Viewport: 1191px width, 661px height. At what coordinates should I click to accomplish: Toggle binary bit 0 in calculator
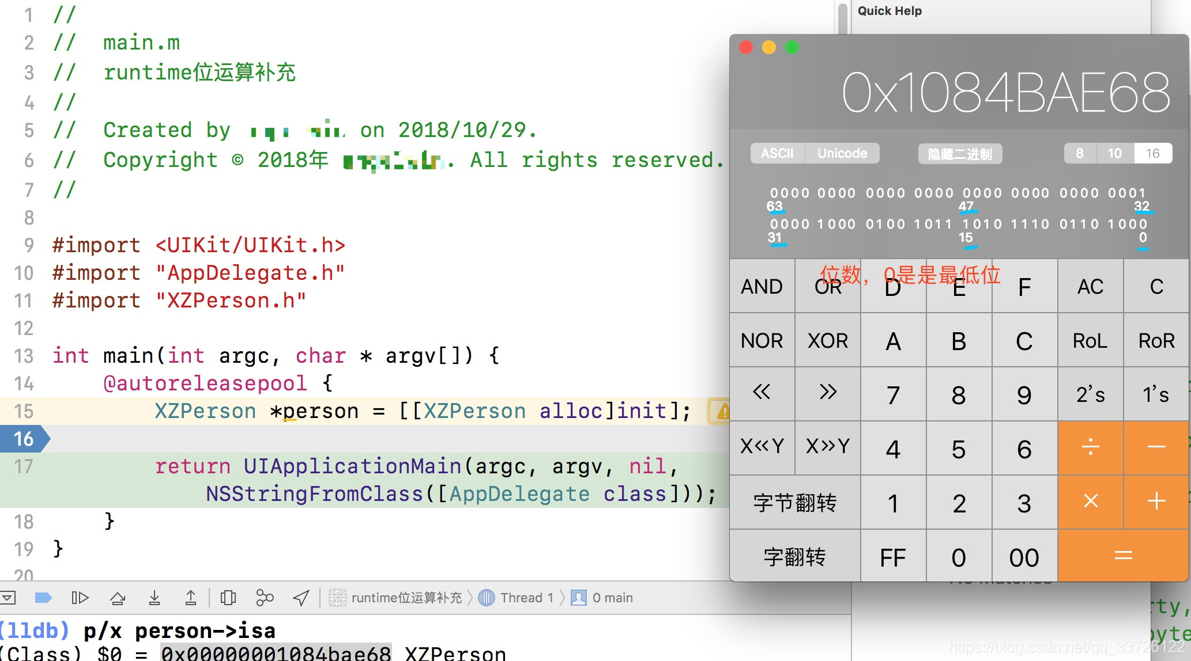1143,224
